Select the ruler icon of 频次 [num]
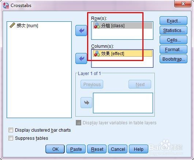The height and width of the screenshot is (160, 194). pos(12,25)
